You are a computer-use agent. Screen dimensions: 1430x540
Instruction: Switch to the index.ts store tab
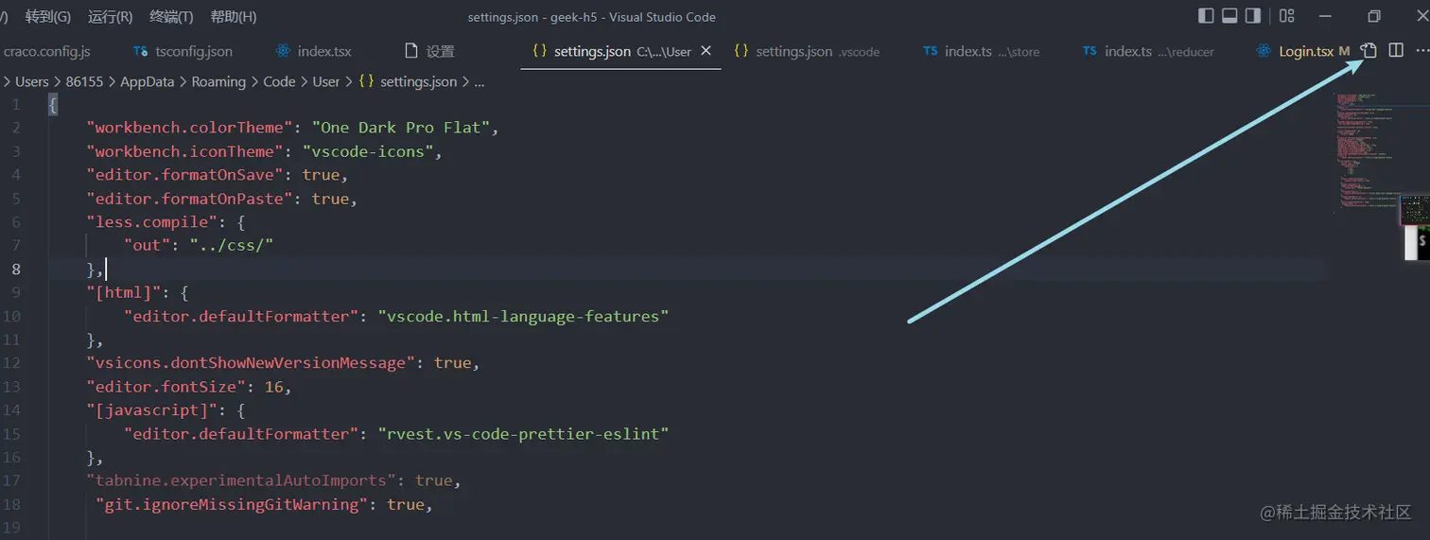click(981, 51)
